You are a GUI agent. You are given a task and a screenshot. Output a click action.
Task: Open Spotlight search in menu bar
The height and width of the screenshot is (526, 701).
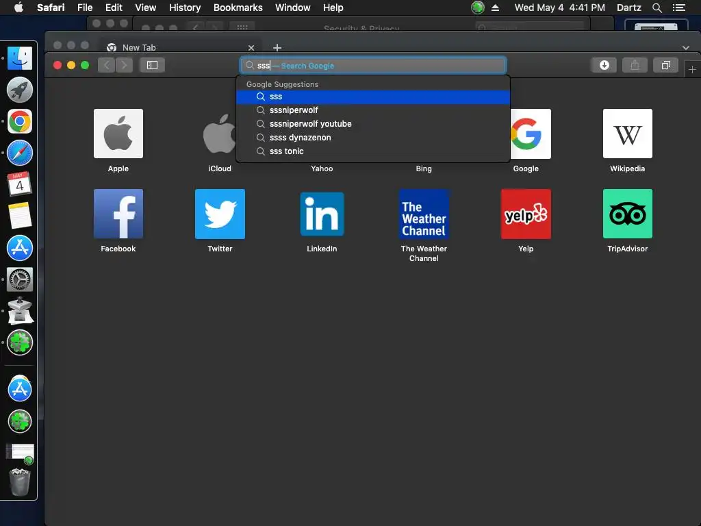coord(657,8)
